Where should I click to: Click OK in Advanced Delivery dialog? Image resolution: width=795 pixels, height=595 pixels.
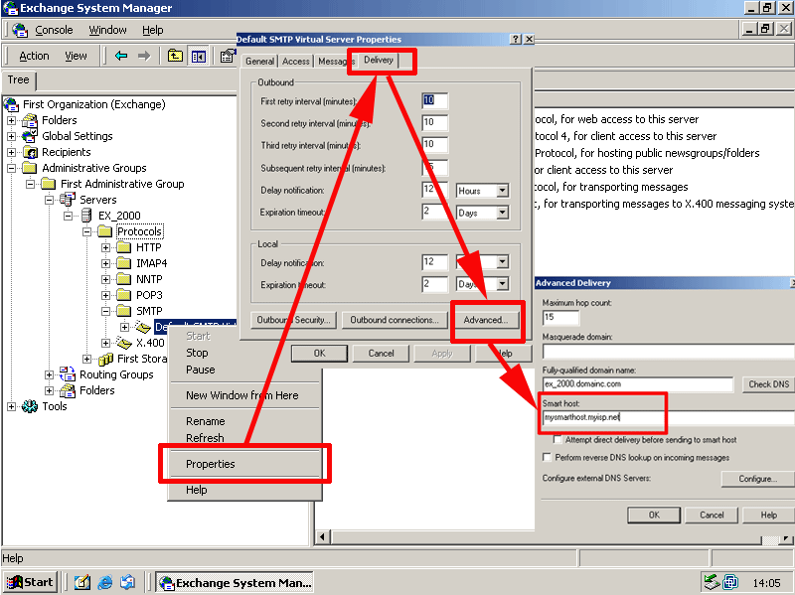[654, 515]
